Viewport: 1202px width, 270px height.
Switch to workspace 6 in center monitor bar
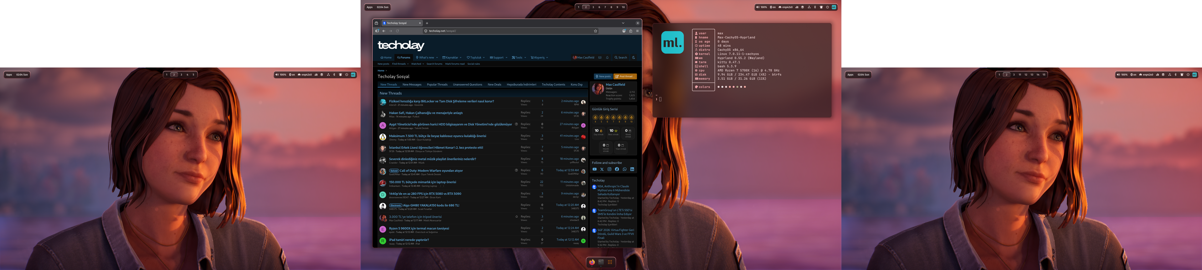600,7
